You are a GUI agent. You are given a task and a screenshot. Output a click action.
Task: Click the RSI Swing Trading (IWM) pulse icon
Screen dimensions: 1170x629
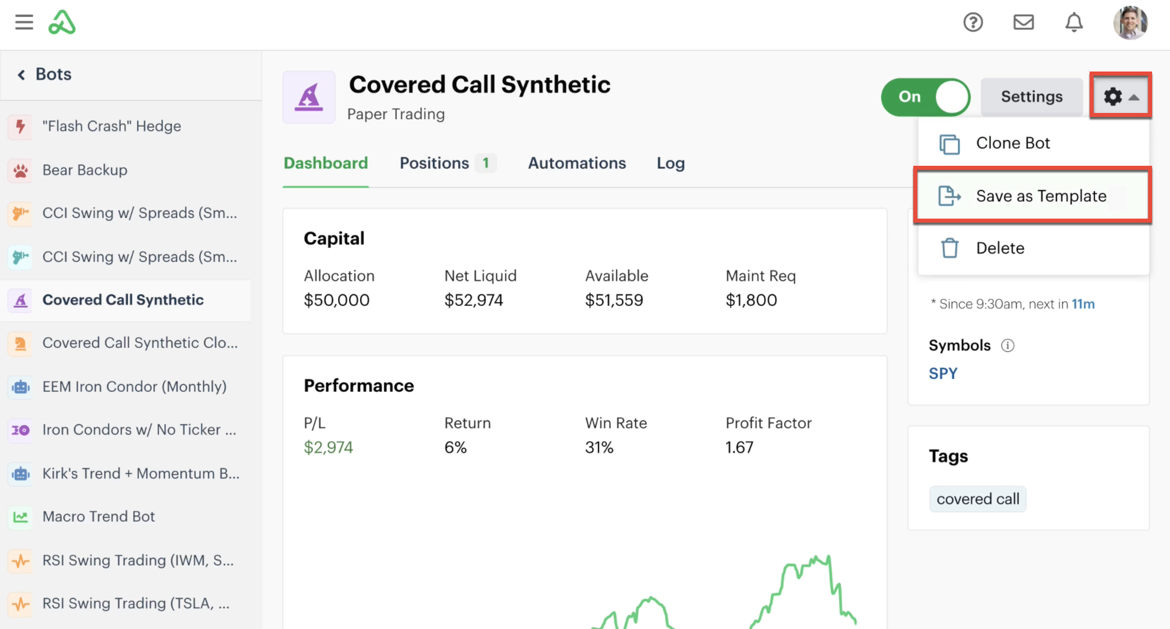20,560
